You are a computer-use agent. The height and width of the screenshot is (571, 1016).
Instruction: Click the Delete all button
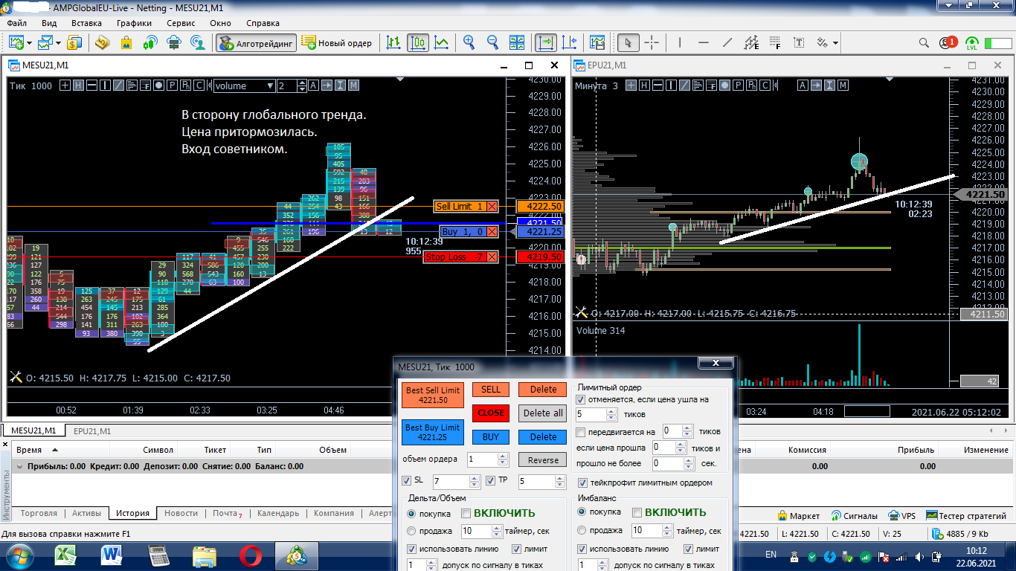pyautogui.click(x=543, y=413)
